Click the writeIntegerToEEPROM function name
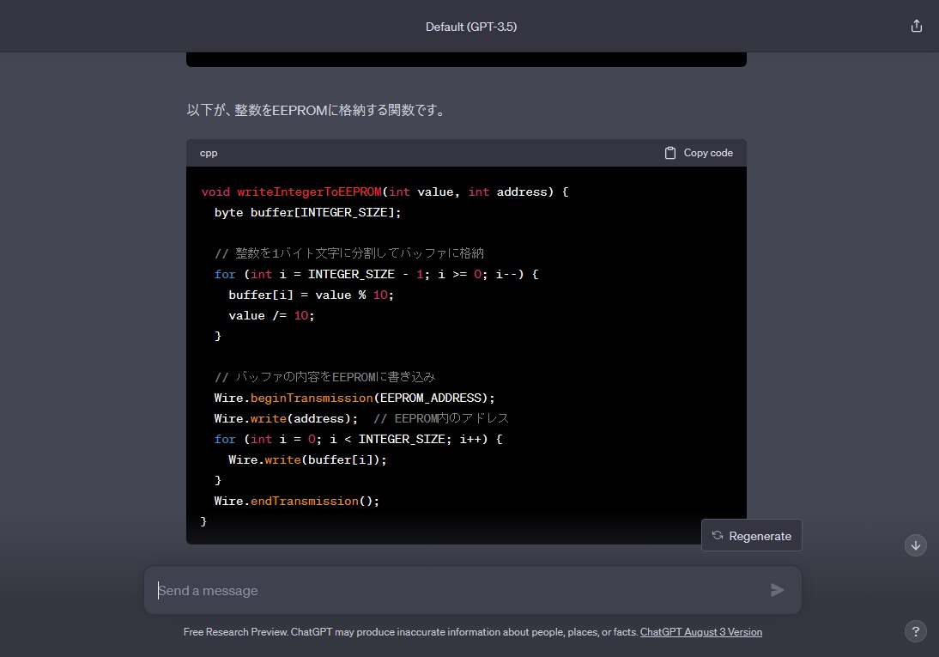Screen dimensions: 939x657 click(309, 192)
